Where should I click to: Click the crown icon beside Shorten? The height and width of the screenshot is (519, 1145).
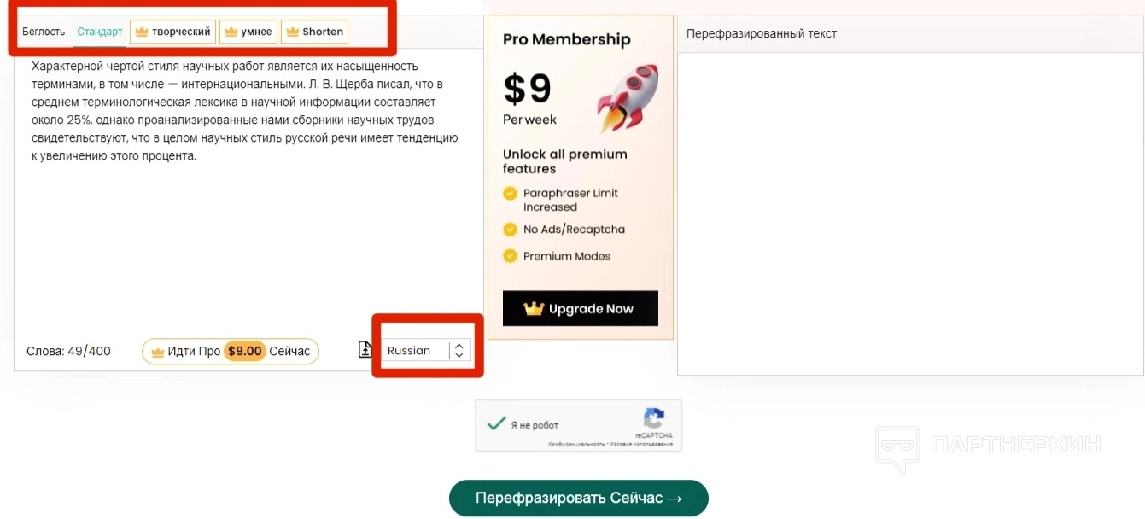292,32
